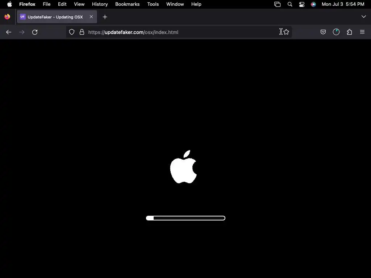Open a new tab with plus button

click(x=105, y=17)
